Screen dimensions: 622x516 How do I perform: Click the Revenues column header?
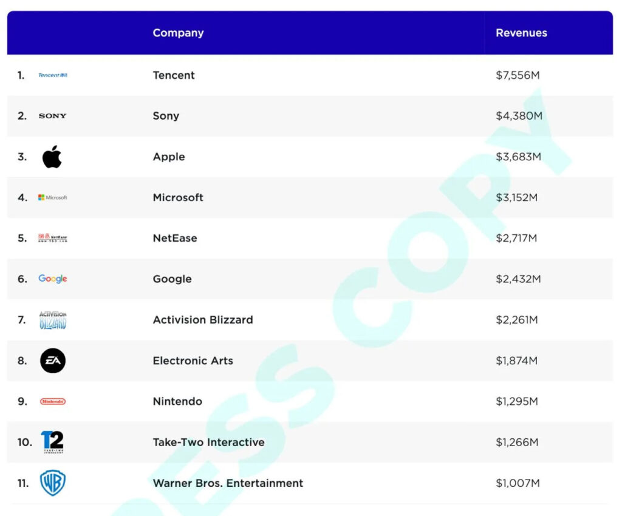521,33
